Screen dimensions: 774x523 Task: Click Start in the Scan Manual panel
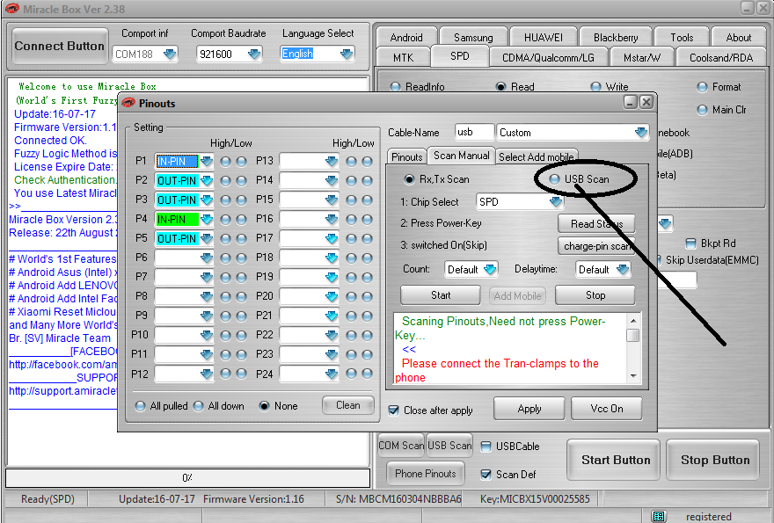[441, 295]
